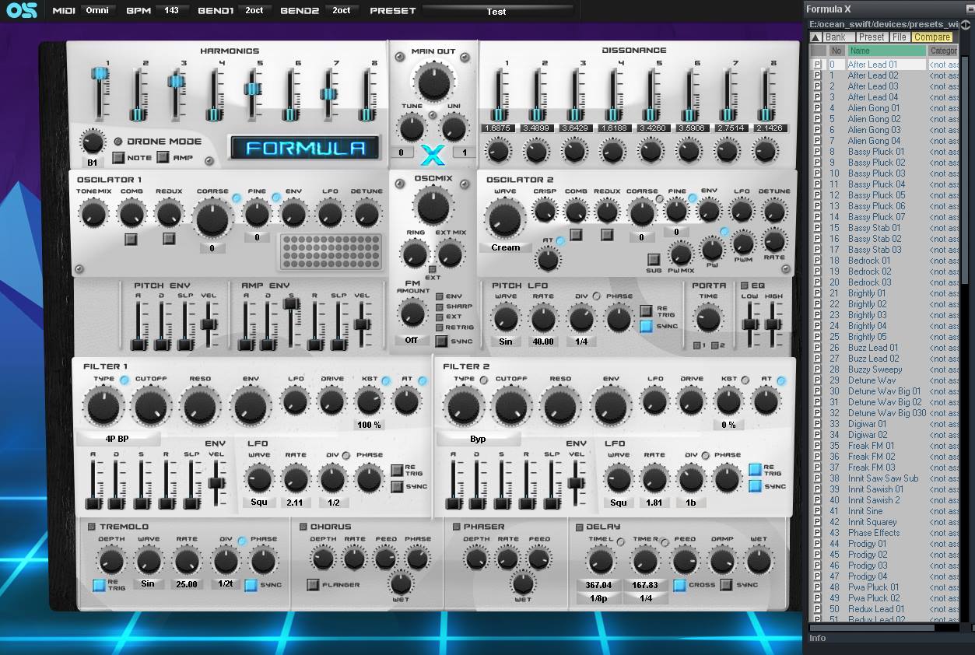Enable the TREMOLO effect checkbox
The width and height of the screenshot is (975, 655).
click(x=92, y=527)
